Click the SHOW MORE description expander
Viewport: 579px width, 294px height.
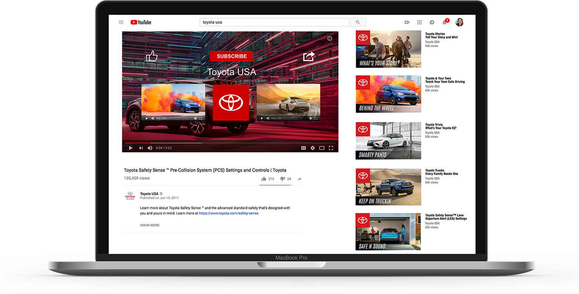coord(150,225)
